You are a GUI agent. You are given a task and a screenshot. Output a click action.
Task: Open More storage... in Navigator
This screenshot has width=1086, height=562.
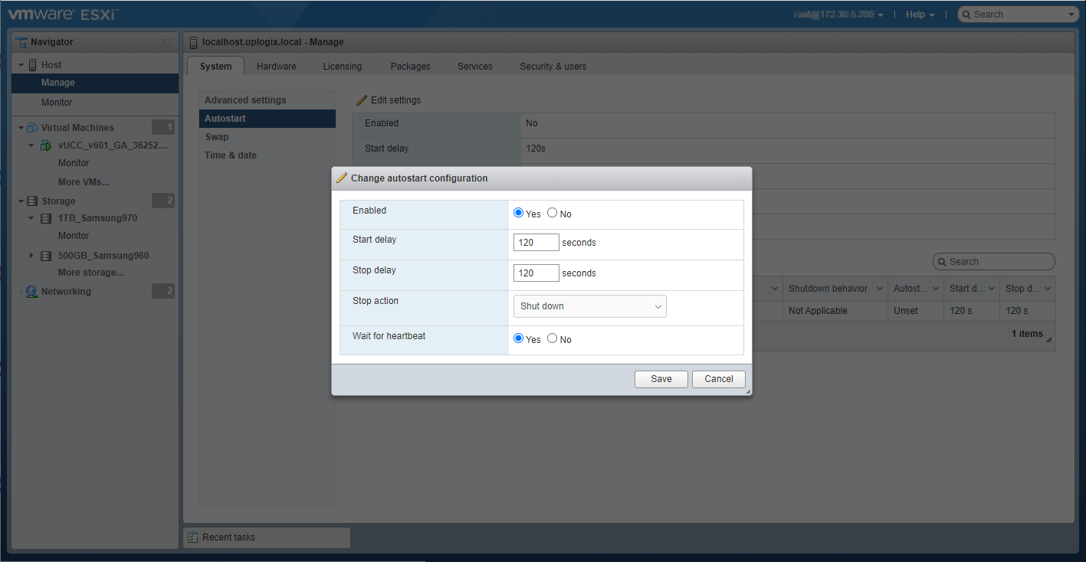click(x=90, y=273)
